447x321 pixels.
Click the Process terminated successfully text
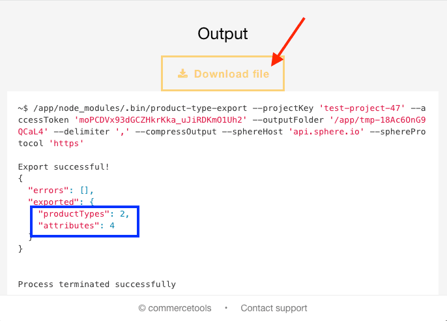96,284
